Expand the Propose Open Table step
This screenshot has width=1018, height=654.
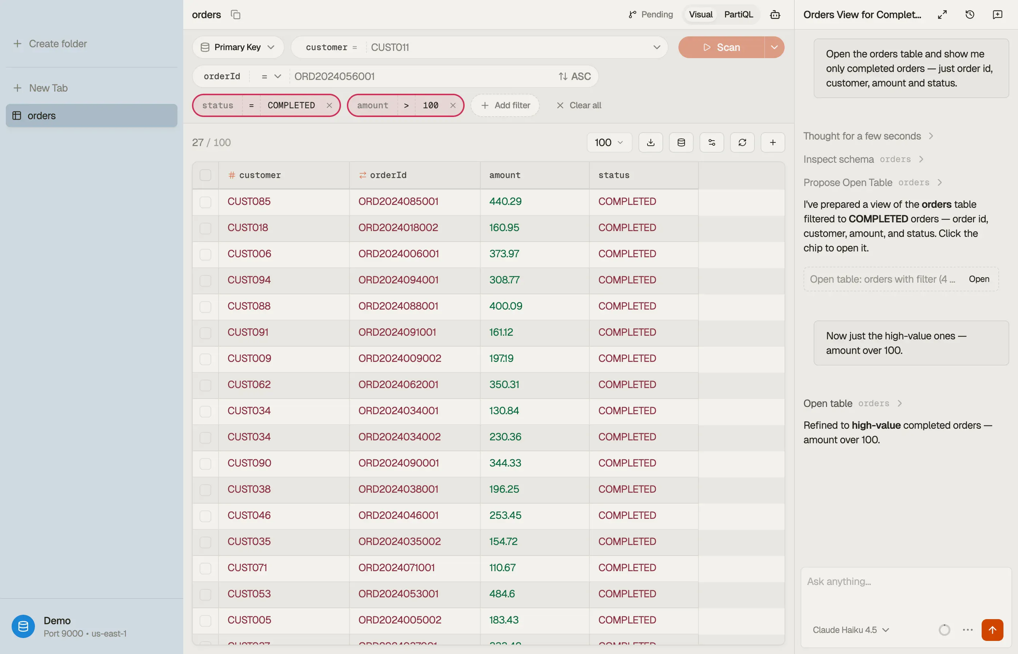pos(873,183)
